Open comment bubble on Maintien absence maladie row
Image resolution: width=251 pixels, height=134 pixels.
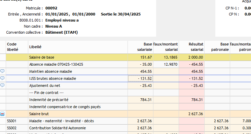[x=2, y=71]
